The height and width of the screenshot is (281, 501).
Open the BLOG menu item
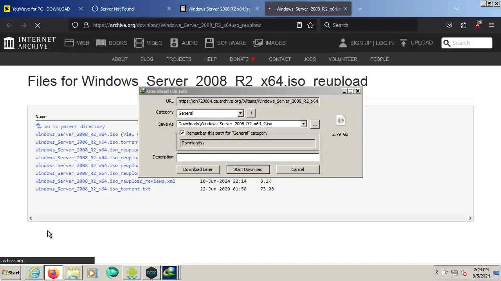(x=147, y=59)
